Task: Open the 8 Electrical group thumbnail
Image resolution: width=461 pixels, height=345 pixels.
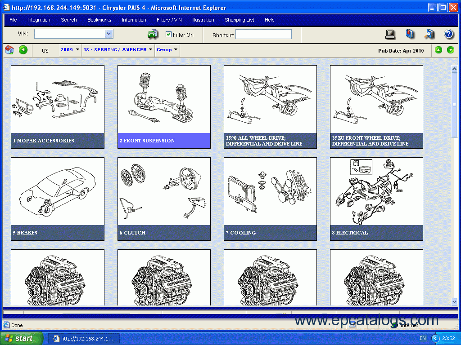Action: [377, 199]
